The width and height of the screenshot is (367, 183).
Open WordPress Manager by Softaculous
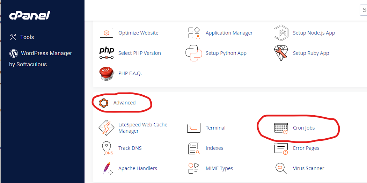[x=41, y=59]
